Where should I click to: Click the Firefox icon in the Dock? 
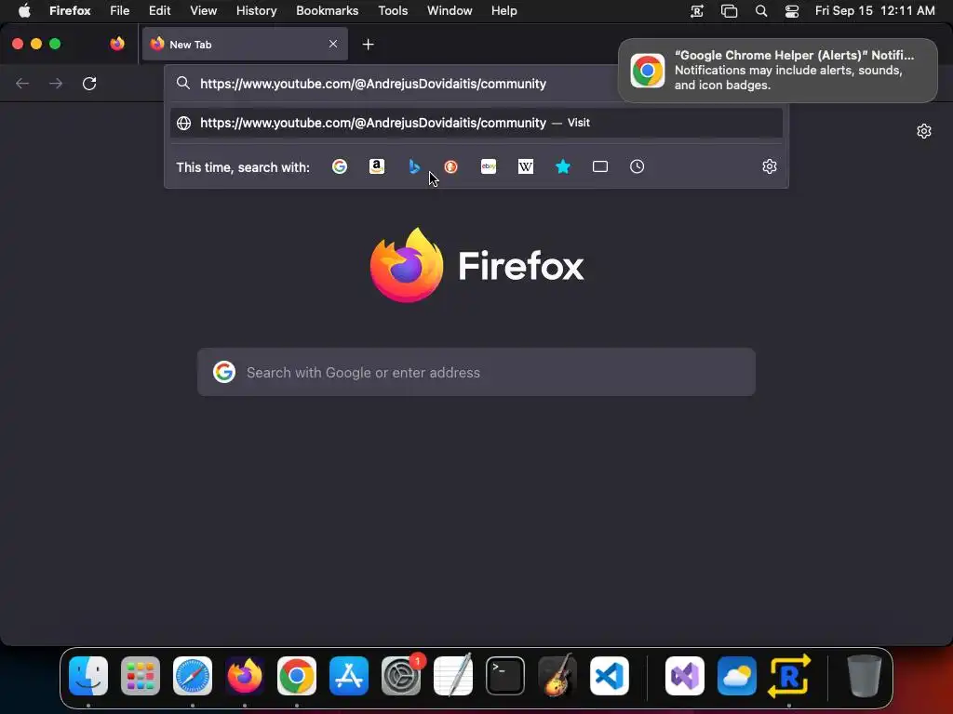tap(245, 676)
